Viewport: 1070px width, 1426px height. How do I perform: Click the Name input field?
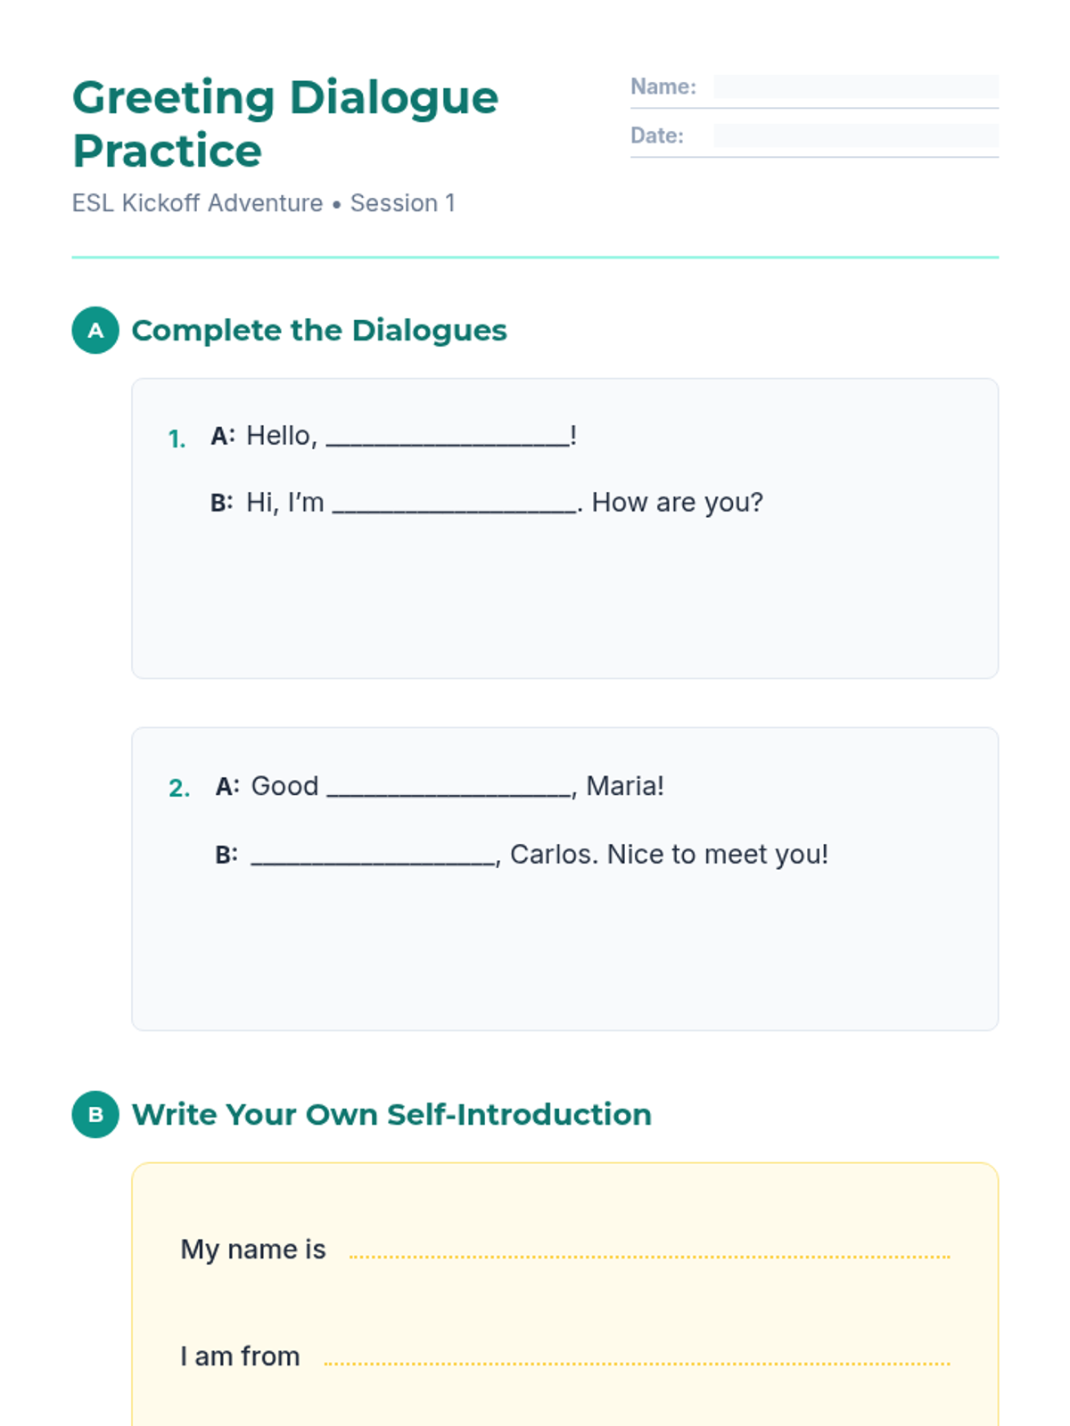[x=855, y=86]
